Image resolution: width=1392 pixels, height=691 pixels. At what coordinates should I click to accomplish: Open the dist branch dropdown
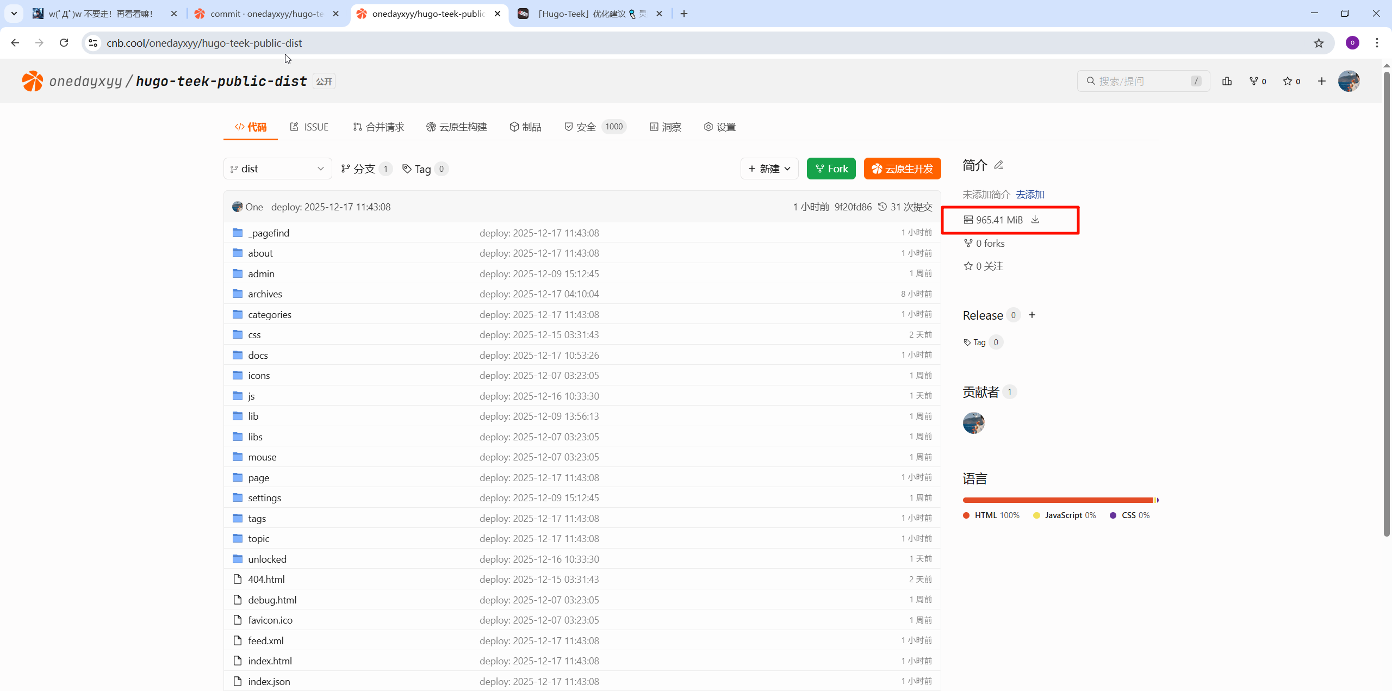point(277,169)
